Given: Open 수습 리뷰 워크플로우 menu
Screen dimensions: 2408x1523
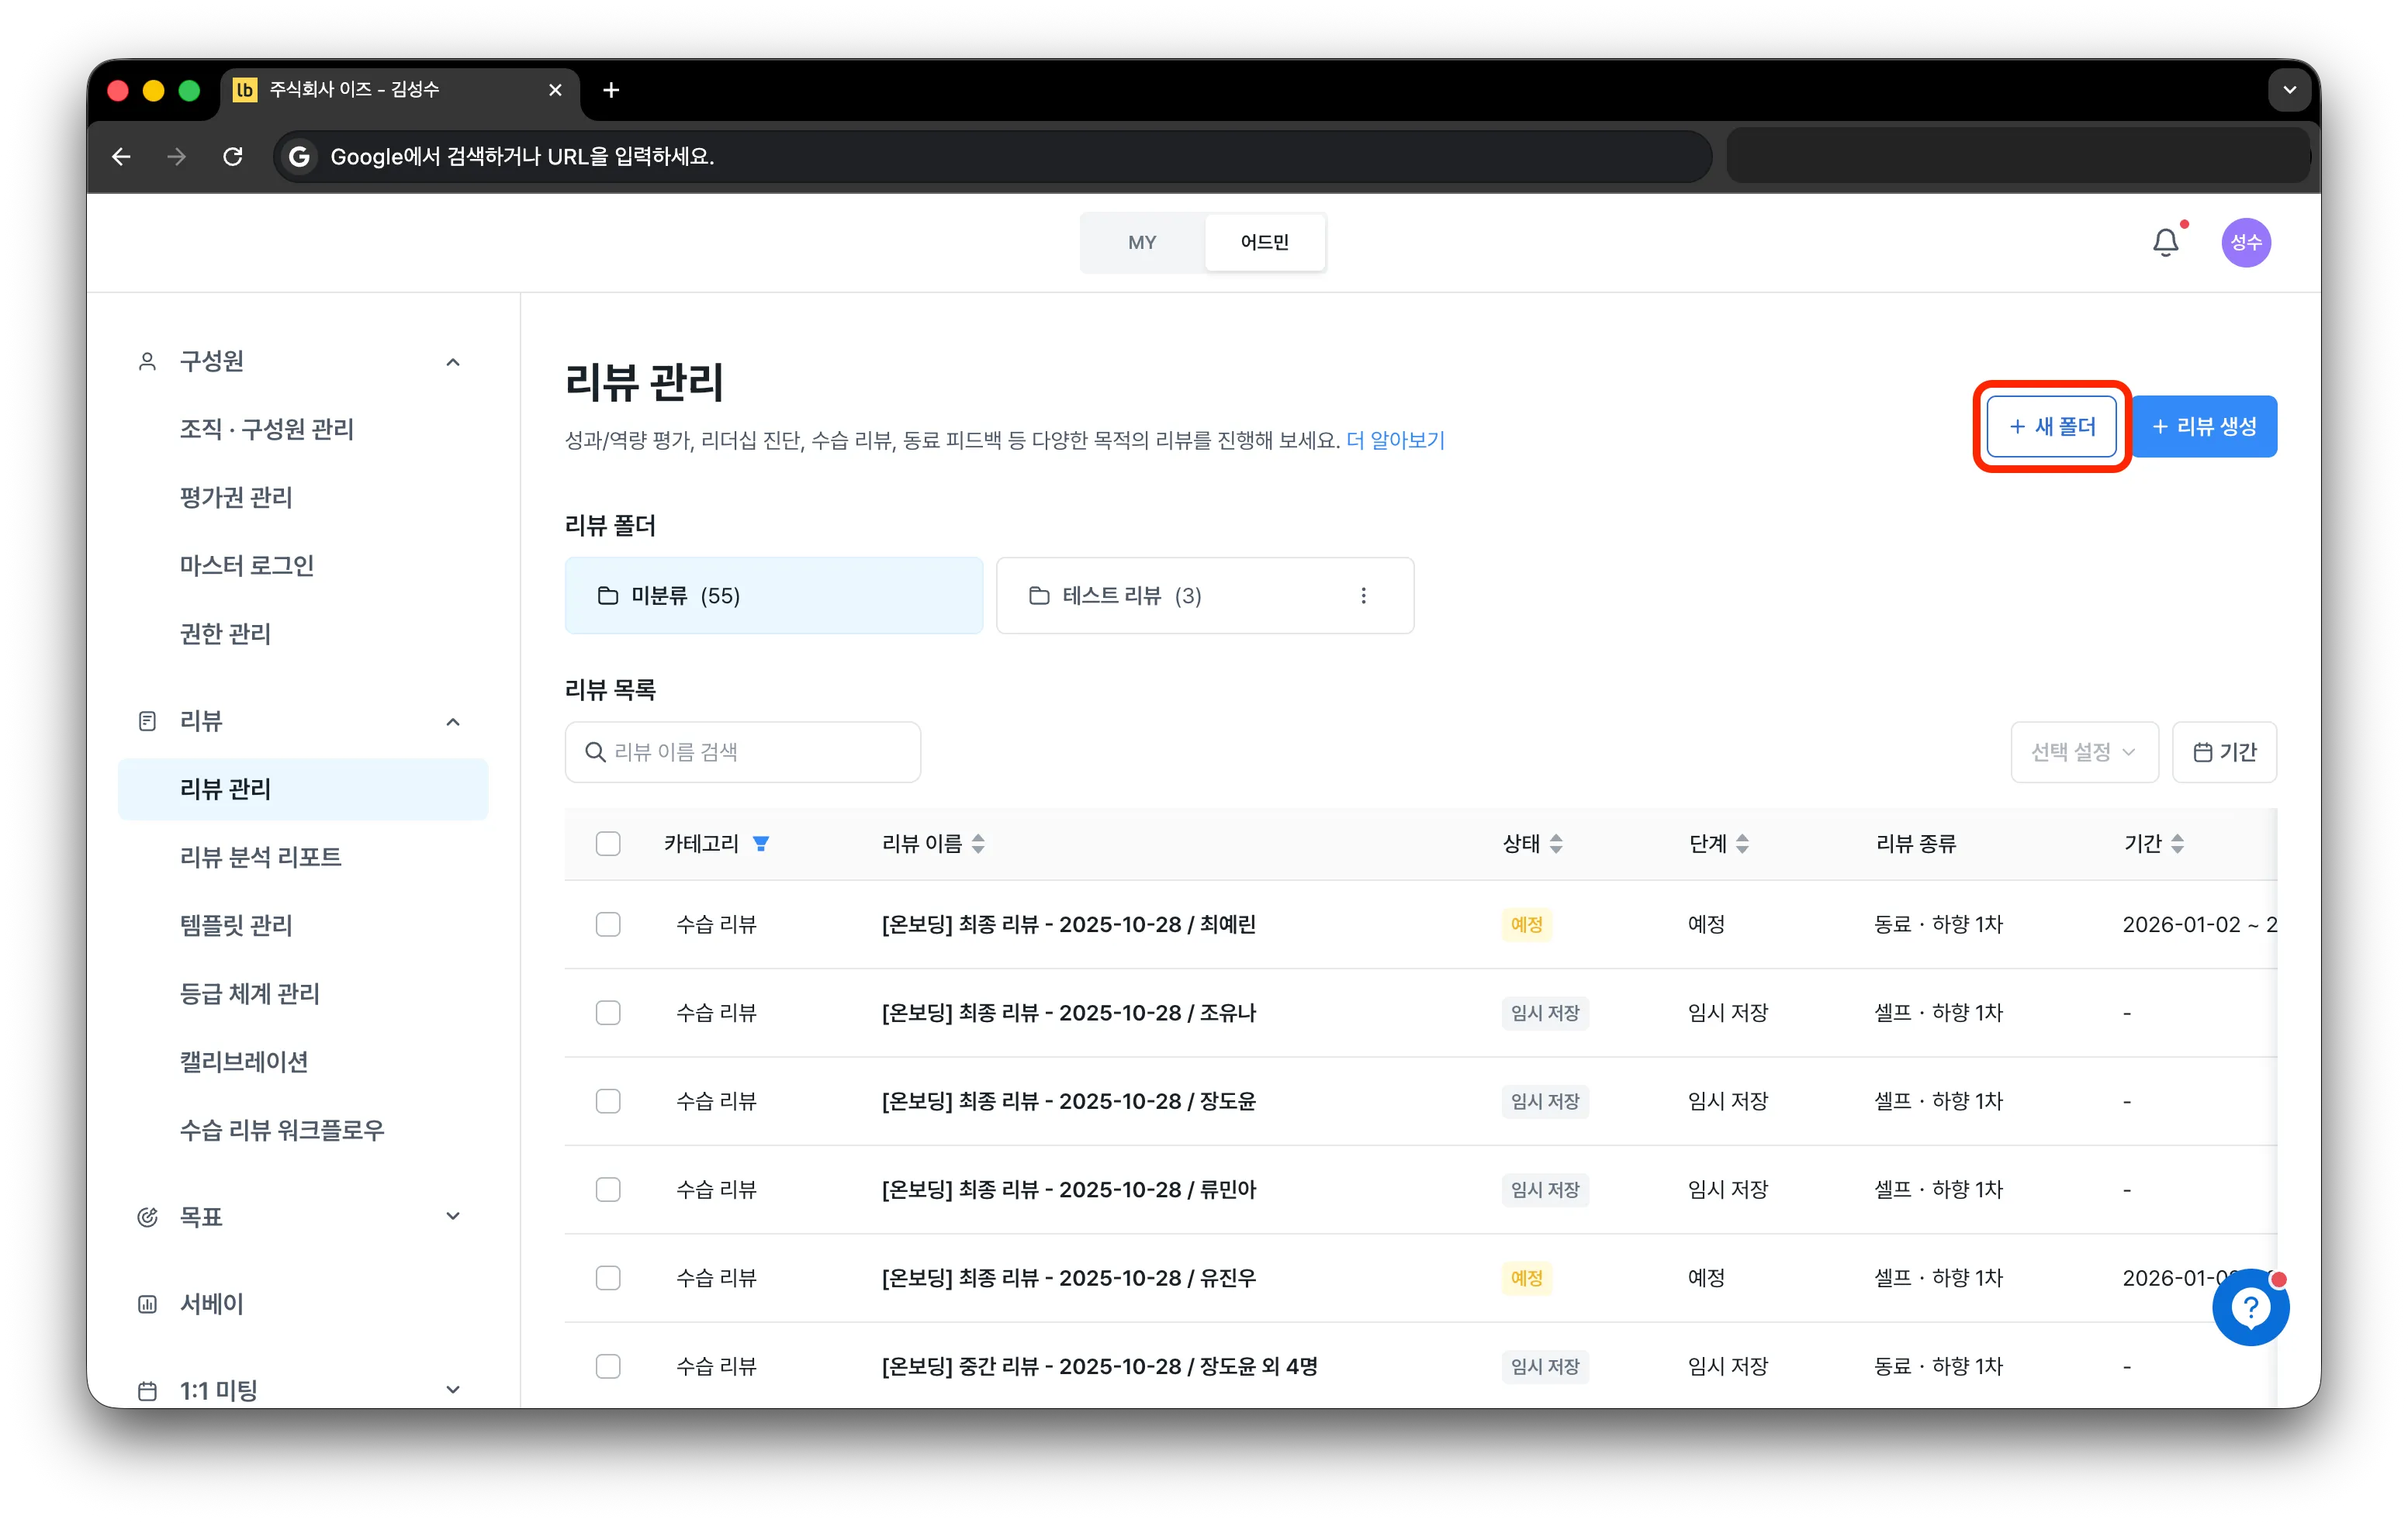Looking at the screenshot, I should pos(282,1131).
